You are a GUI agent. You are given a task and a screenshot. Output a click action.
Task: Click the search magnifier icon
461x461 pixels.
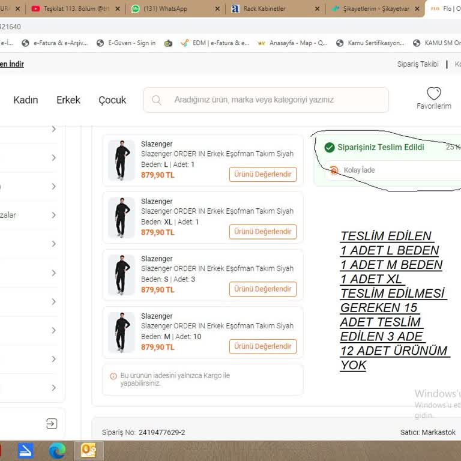point(157,100)
